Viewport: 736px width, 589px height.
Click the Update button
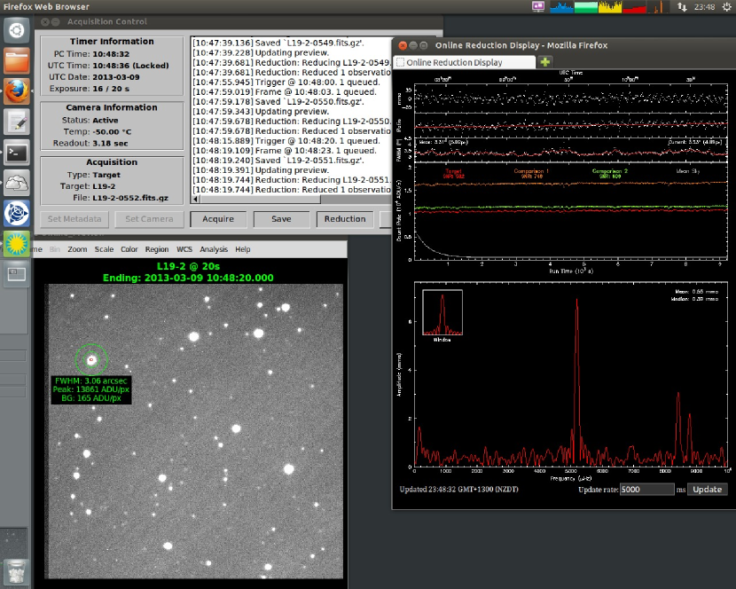(707, 489)
